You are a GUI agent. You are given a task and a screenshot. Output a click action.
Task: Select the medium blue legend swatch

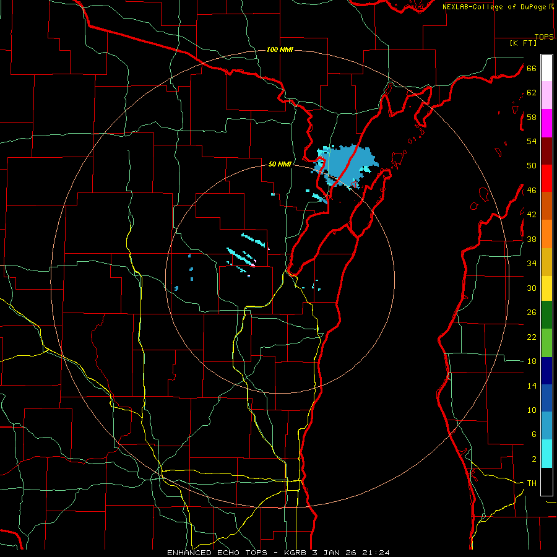[546, 398]
